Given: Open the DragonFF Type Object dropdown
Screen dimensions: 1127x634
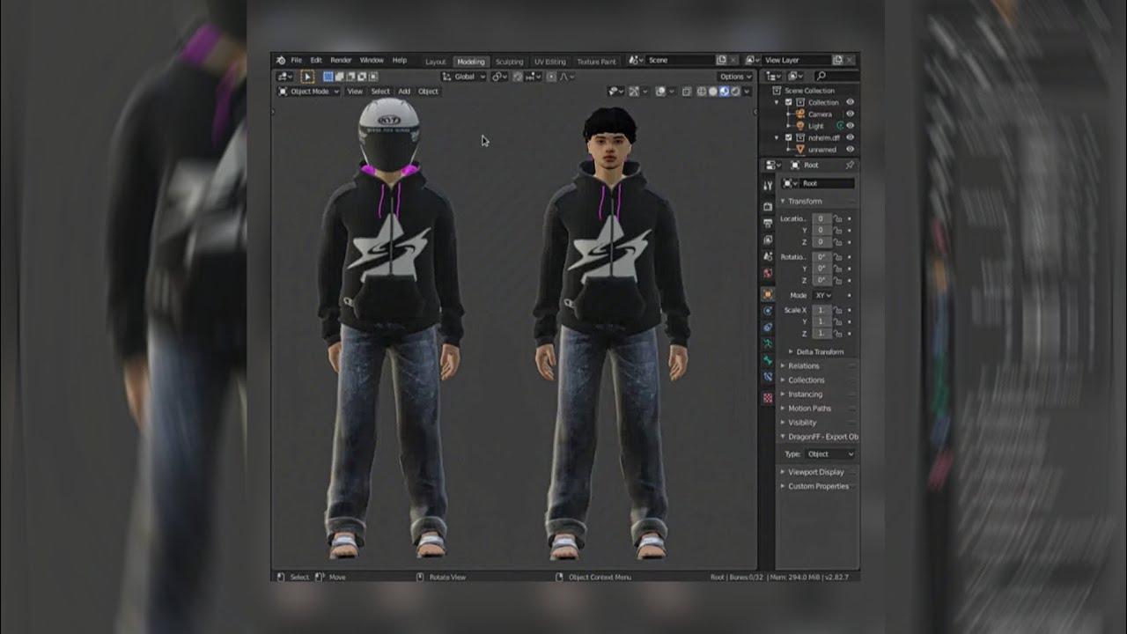Looking at the screenshot, I should pyautogui.click(x=830, y=453).
